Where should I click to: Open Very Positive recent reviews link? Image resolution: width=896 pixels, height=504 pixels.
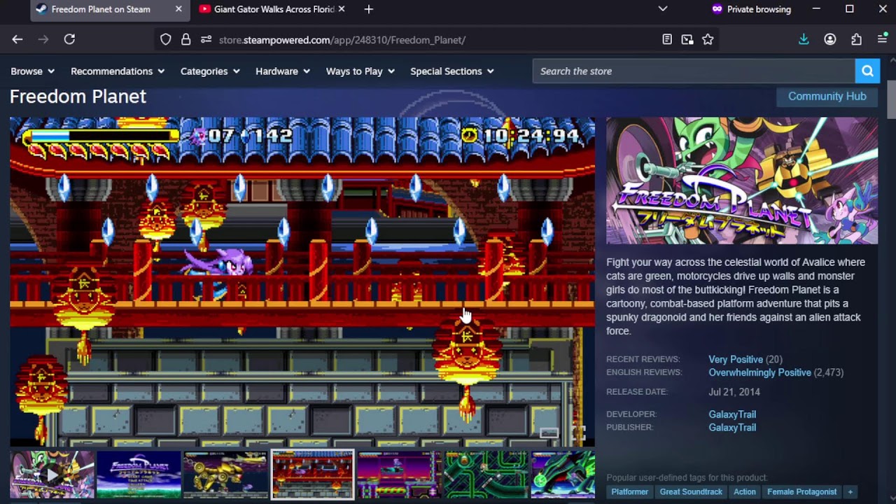pos(736,360)
